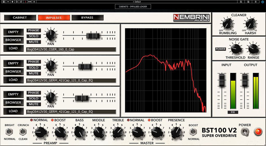
Task: Click the MASTER BOOST knob
Action: (157, 132)
